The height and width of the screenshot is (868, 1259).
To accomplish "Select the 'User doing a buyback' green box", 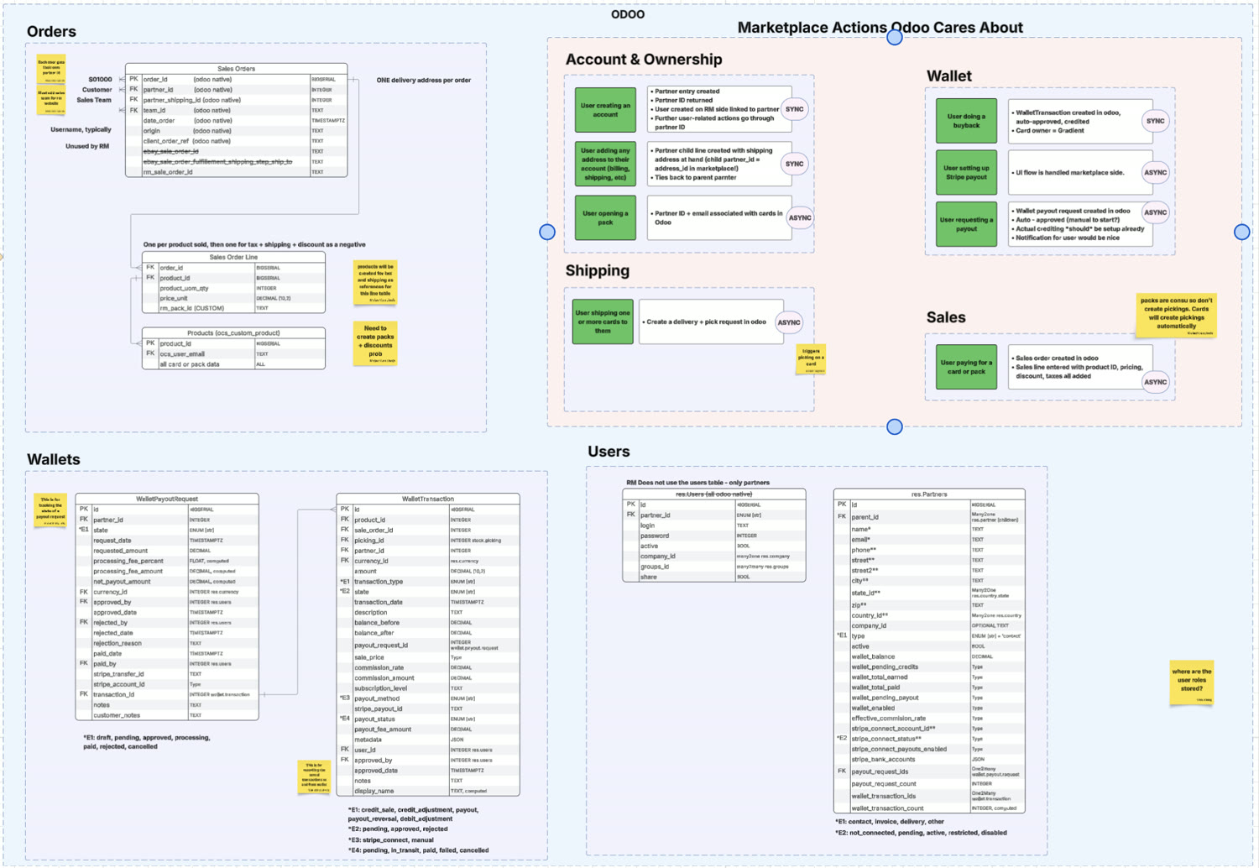I will coord(966,121).
